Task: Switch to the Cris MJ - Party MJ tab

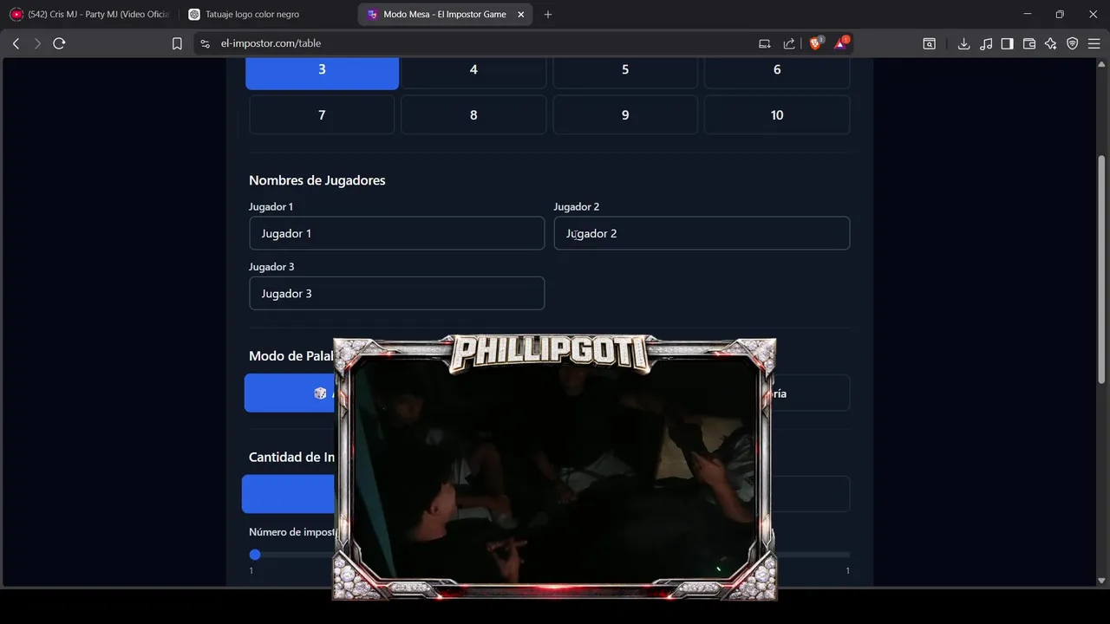Action: coord(90,14)
